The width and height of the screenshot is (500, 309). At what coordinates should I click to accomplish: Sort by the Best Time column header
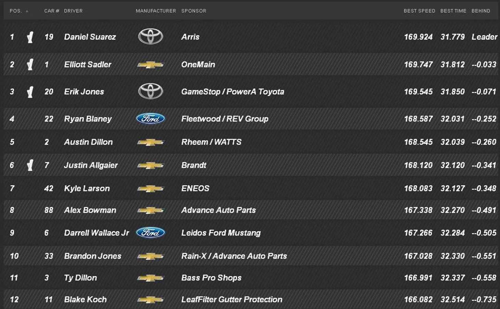click(453, 11)
